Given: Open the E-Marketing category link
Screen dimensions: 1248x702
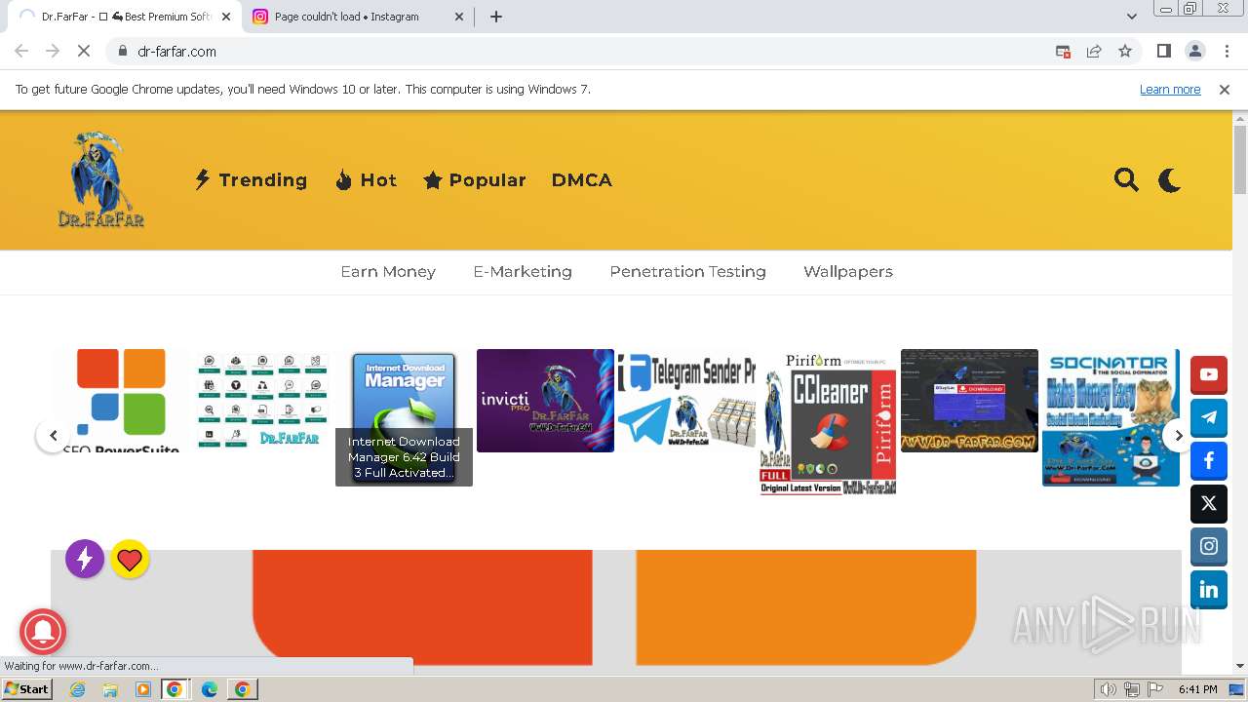Looking at the screenshot, I should pyautogui.click(x=523, y=272).
